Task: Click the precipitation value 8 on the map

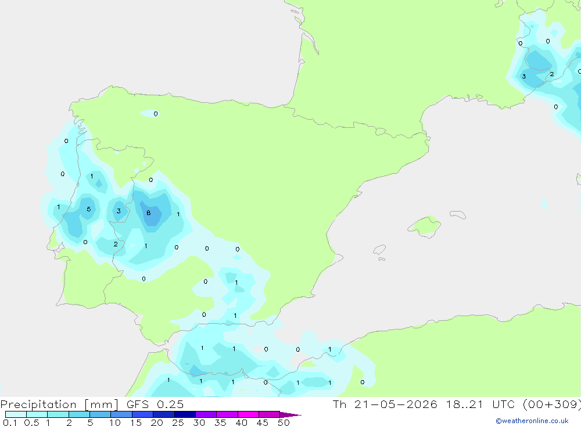Action: point(148,213)
